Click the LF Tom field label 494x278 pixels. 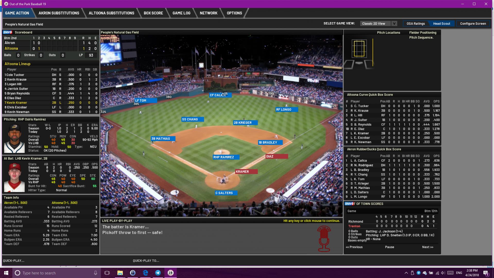146,100
